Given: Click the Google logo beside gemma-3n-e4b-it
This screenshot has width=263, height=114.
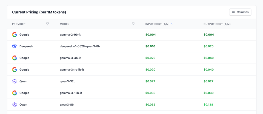Looking at the screenshot, I should 15,70.
